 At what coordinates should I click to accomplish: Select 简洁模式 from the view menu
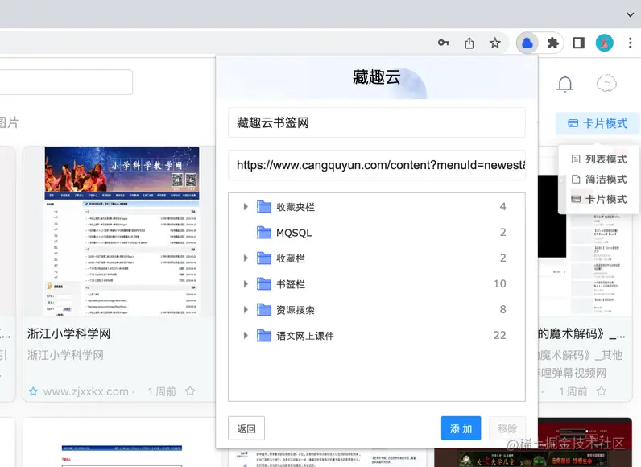[599, 179]
